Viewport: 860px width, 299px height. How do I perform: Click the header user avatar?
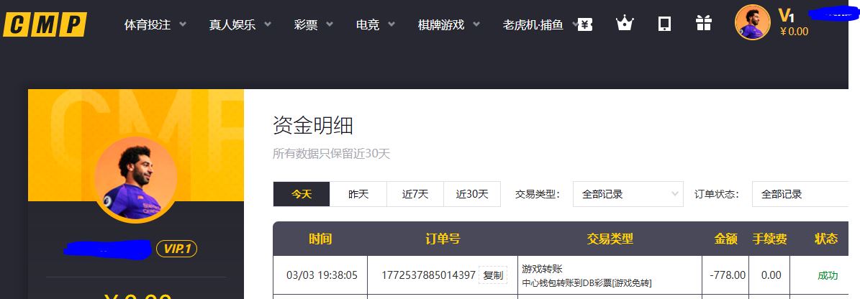pos(752,22)
